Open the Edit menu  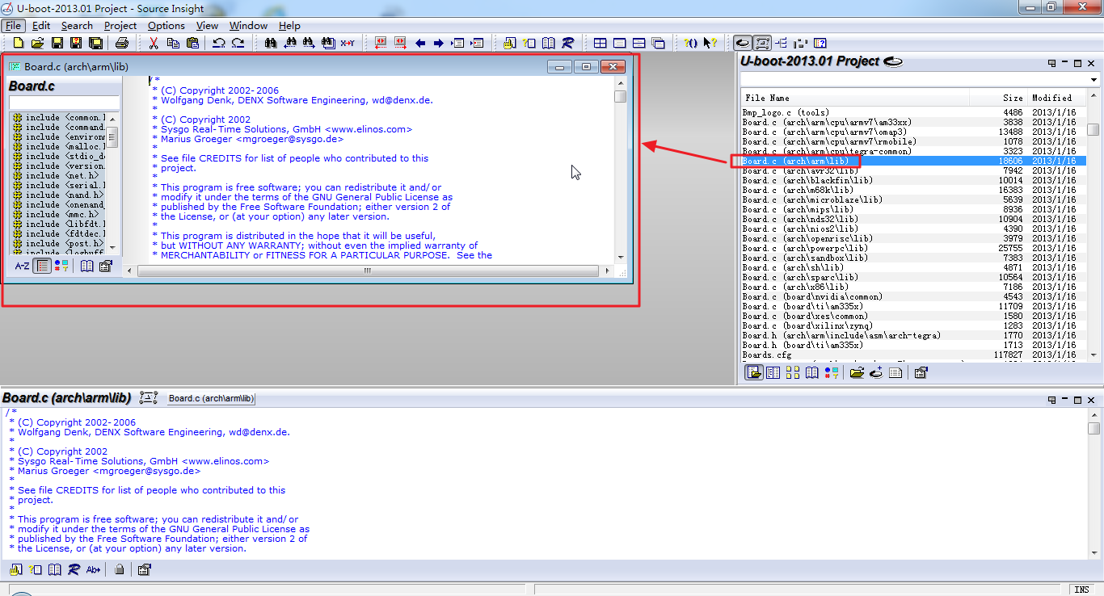[x=41, y=25]
